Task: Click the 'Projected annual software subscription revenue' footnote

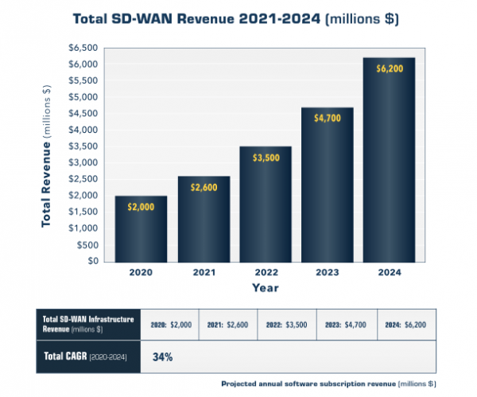Action: coord(328,384)
